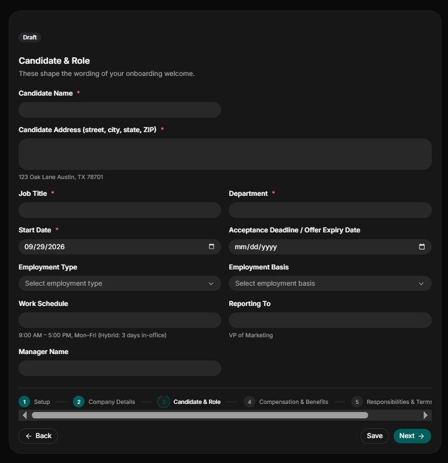The width and height of the screenshot is (448, 463).
Task: Click step 4 circle for Compensation & Benefits
Action: [249, 402]
